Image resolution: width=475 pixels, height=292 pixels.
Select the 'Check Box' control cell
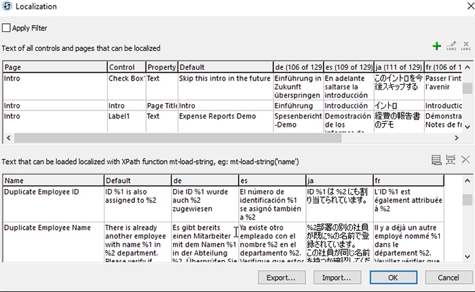point(127,87)
